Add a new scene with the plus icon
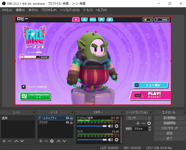Image resolution: width=186 pixels, height=150 pixels. (x=4, y=141)
